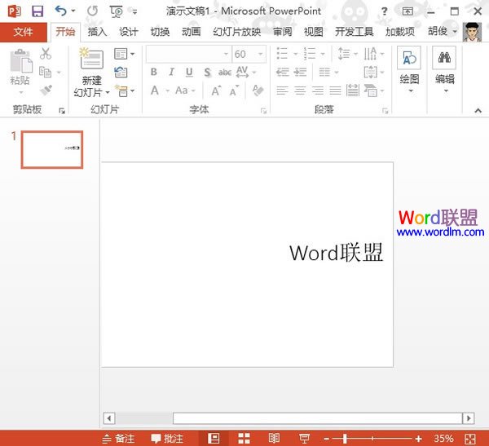
Task: Click the Bullets list icon
Action: pos(282,54)
